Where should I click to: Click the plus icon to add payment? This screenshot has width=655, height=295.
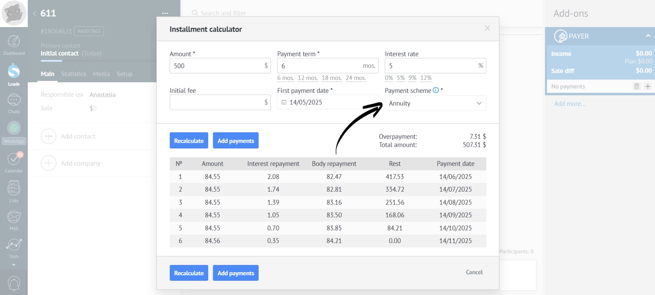pos(648,86)
